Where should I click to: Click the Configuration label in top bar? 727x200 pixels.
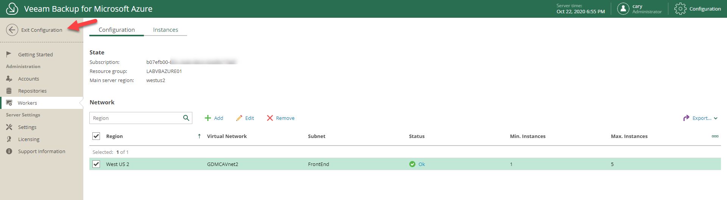tap(705, 9)
